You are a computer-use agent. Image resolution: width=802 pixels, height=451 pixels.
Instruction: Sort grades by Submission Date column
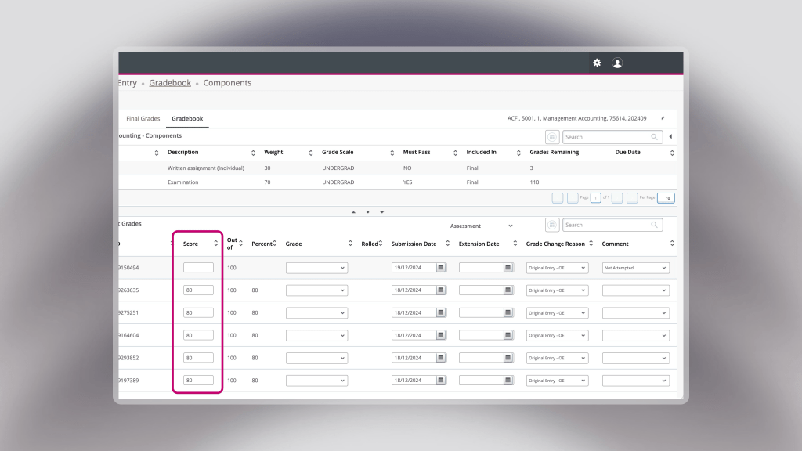pos(447,244)
